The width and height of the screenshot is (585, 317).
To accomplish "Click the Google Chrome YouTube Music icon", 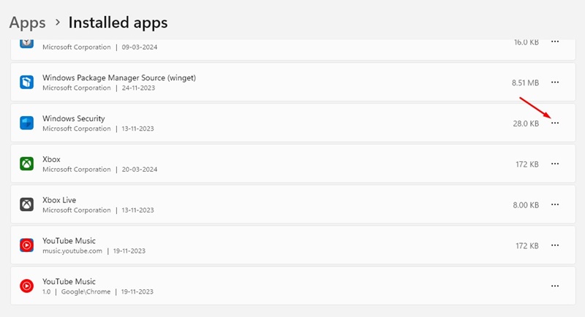I will [x=27, y=286].
